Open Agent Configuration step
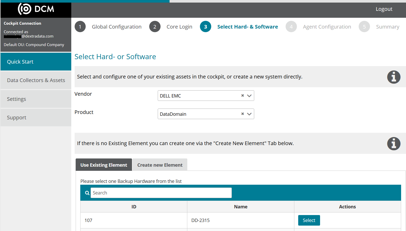This screenshot has height=231, width=406. [x=327, y=27]
